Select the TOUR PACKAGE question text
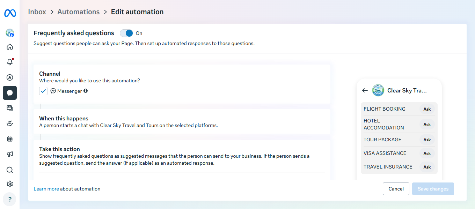Image resolution: width=475 pixels, height=209 pixels. click(x=382, y=140)
